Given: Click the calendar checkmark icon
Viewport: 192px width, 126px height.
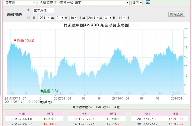Looking at the screenshot, I should [148, 2].
